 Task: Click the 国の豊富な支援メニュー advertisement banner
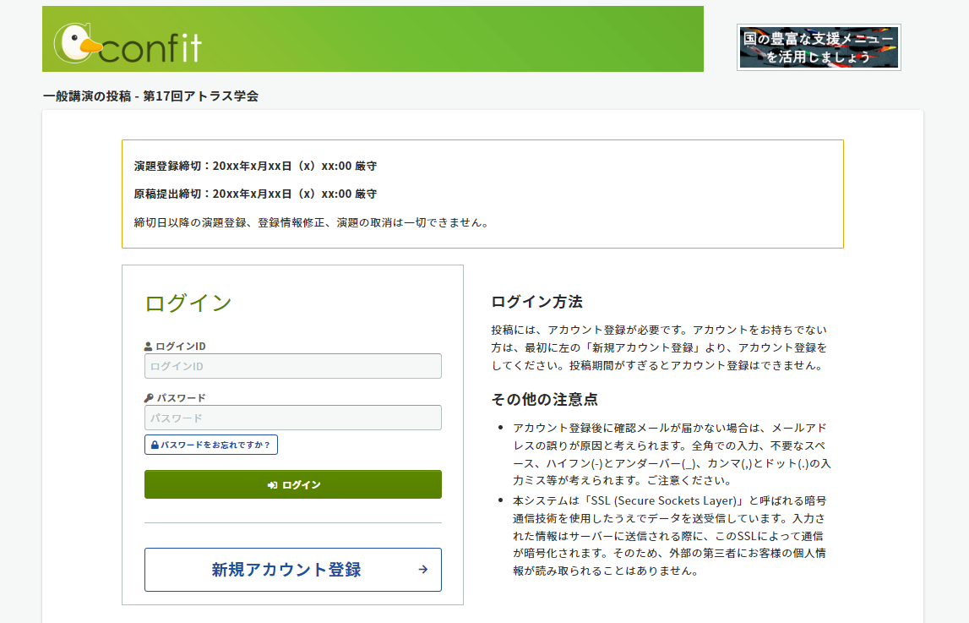819,47
